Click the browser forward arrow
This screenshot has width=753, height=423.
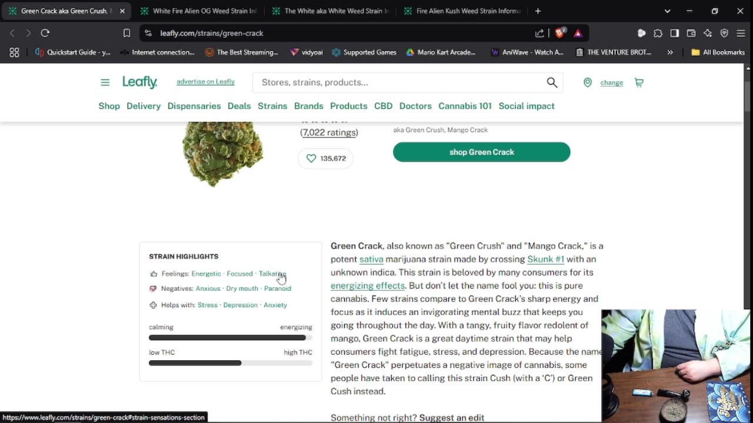[28, 33]
